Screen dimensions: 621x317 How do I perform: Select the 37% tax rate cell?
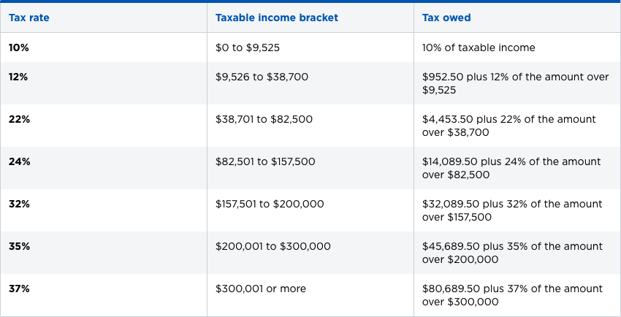point(19,289)
